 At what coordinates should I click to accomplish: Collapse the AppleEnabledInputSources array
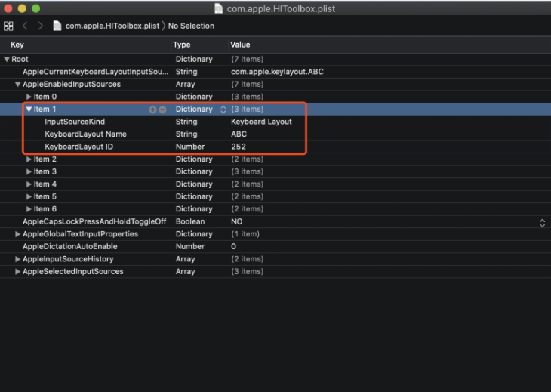18,85
